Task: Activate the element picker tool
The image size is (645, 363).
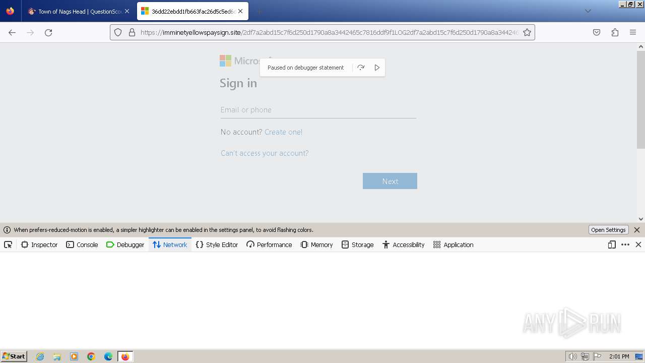Action: click(8, 245)
